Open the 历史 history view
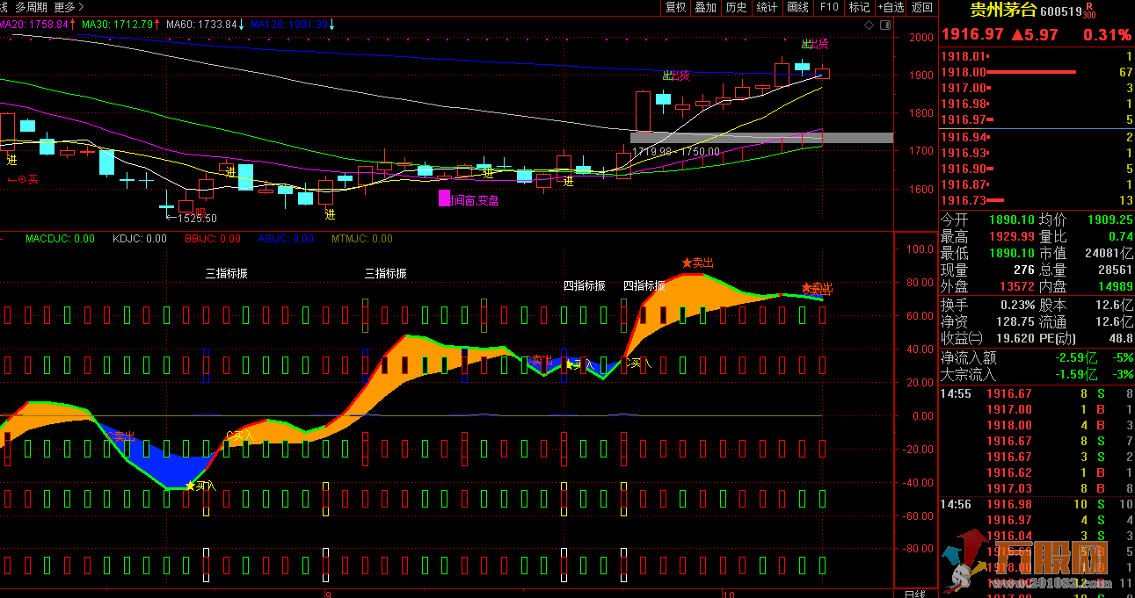Image resolution: width=1135 pixels, height=598 pixels. click(736, 7)
